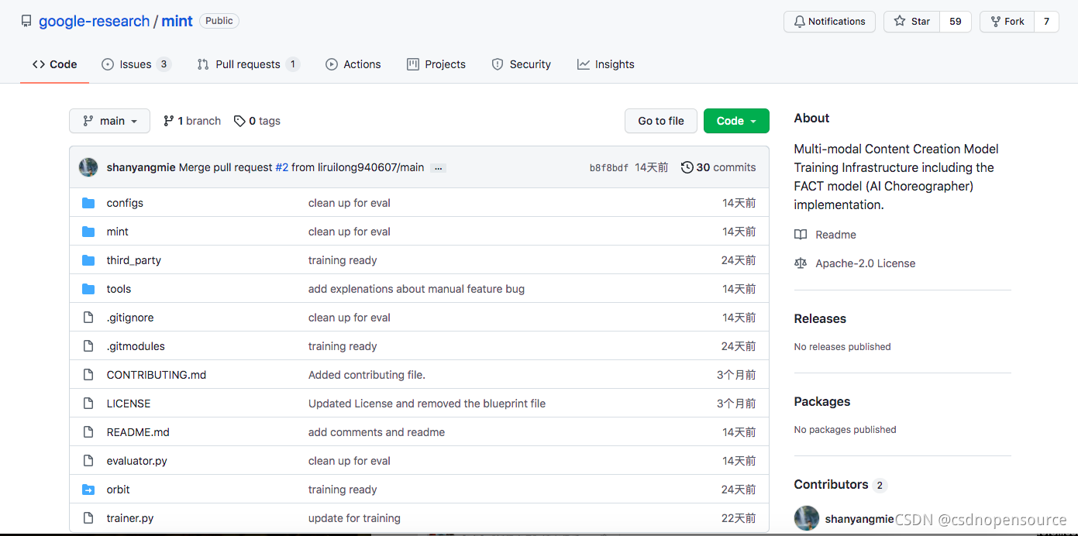Screen dimensions: 1078x536
Task: Click the fork icon in Fork button
Action: [x=995, y=22]
